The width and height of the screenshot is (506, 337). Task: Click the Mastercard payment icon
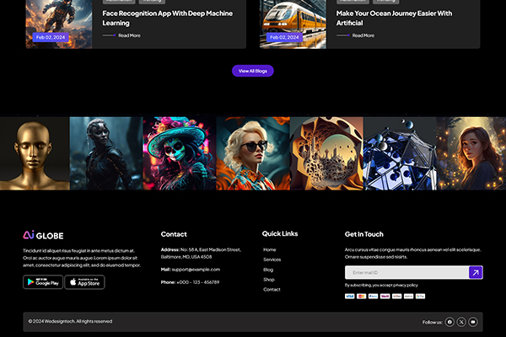pos(362,297)
